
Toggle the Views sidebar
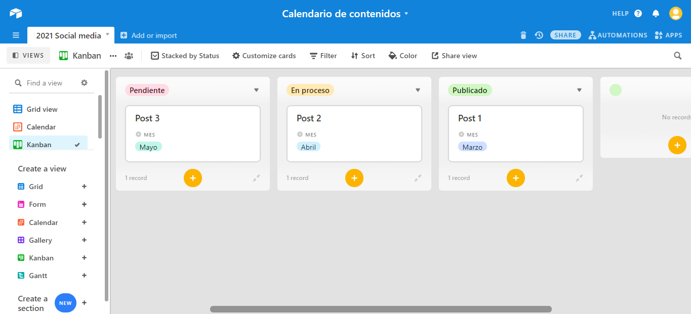pos(28,56)
